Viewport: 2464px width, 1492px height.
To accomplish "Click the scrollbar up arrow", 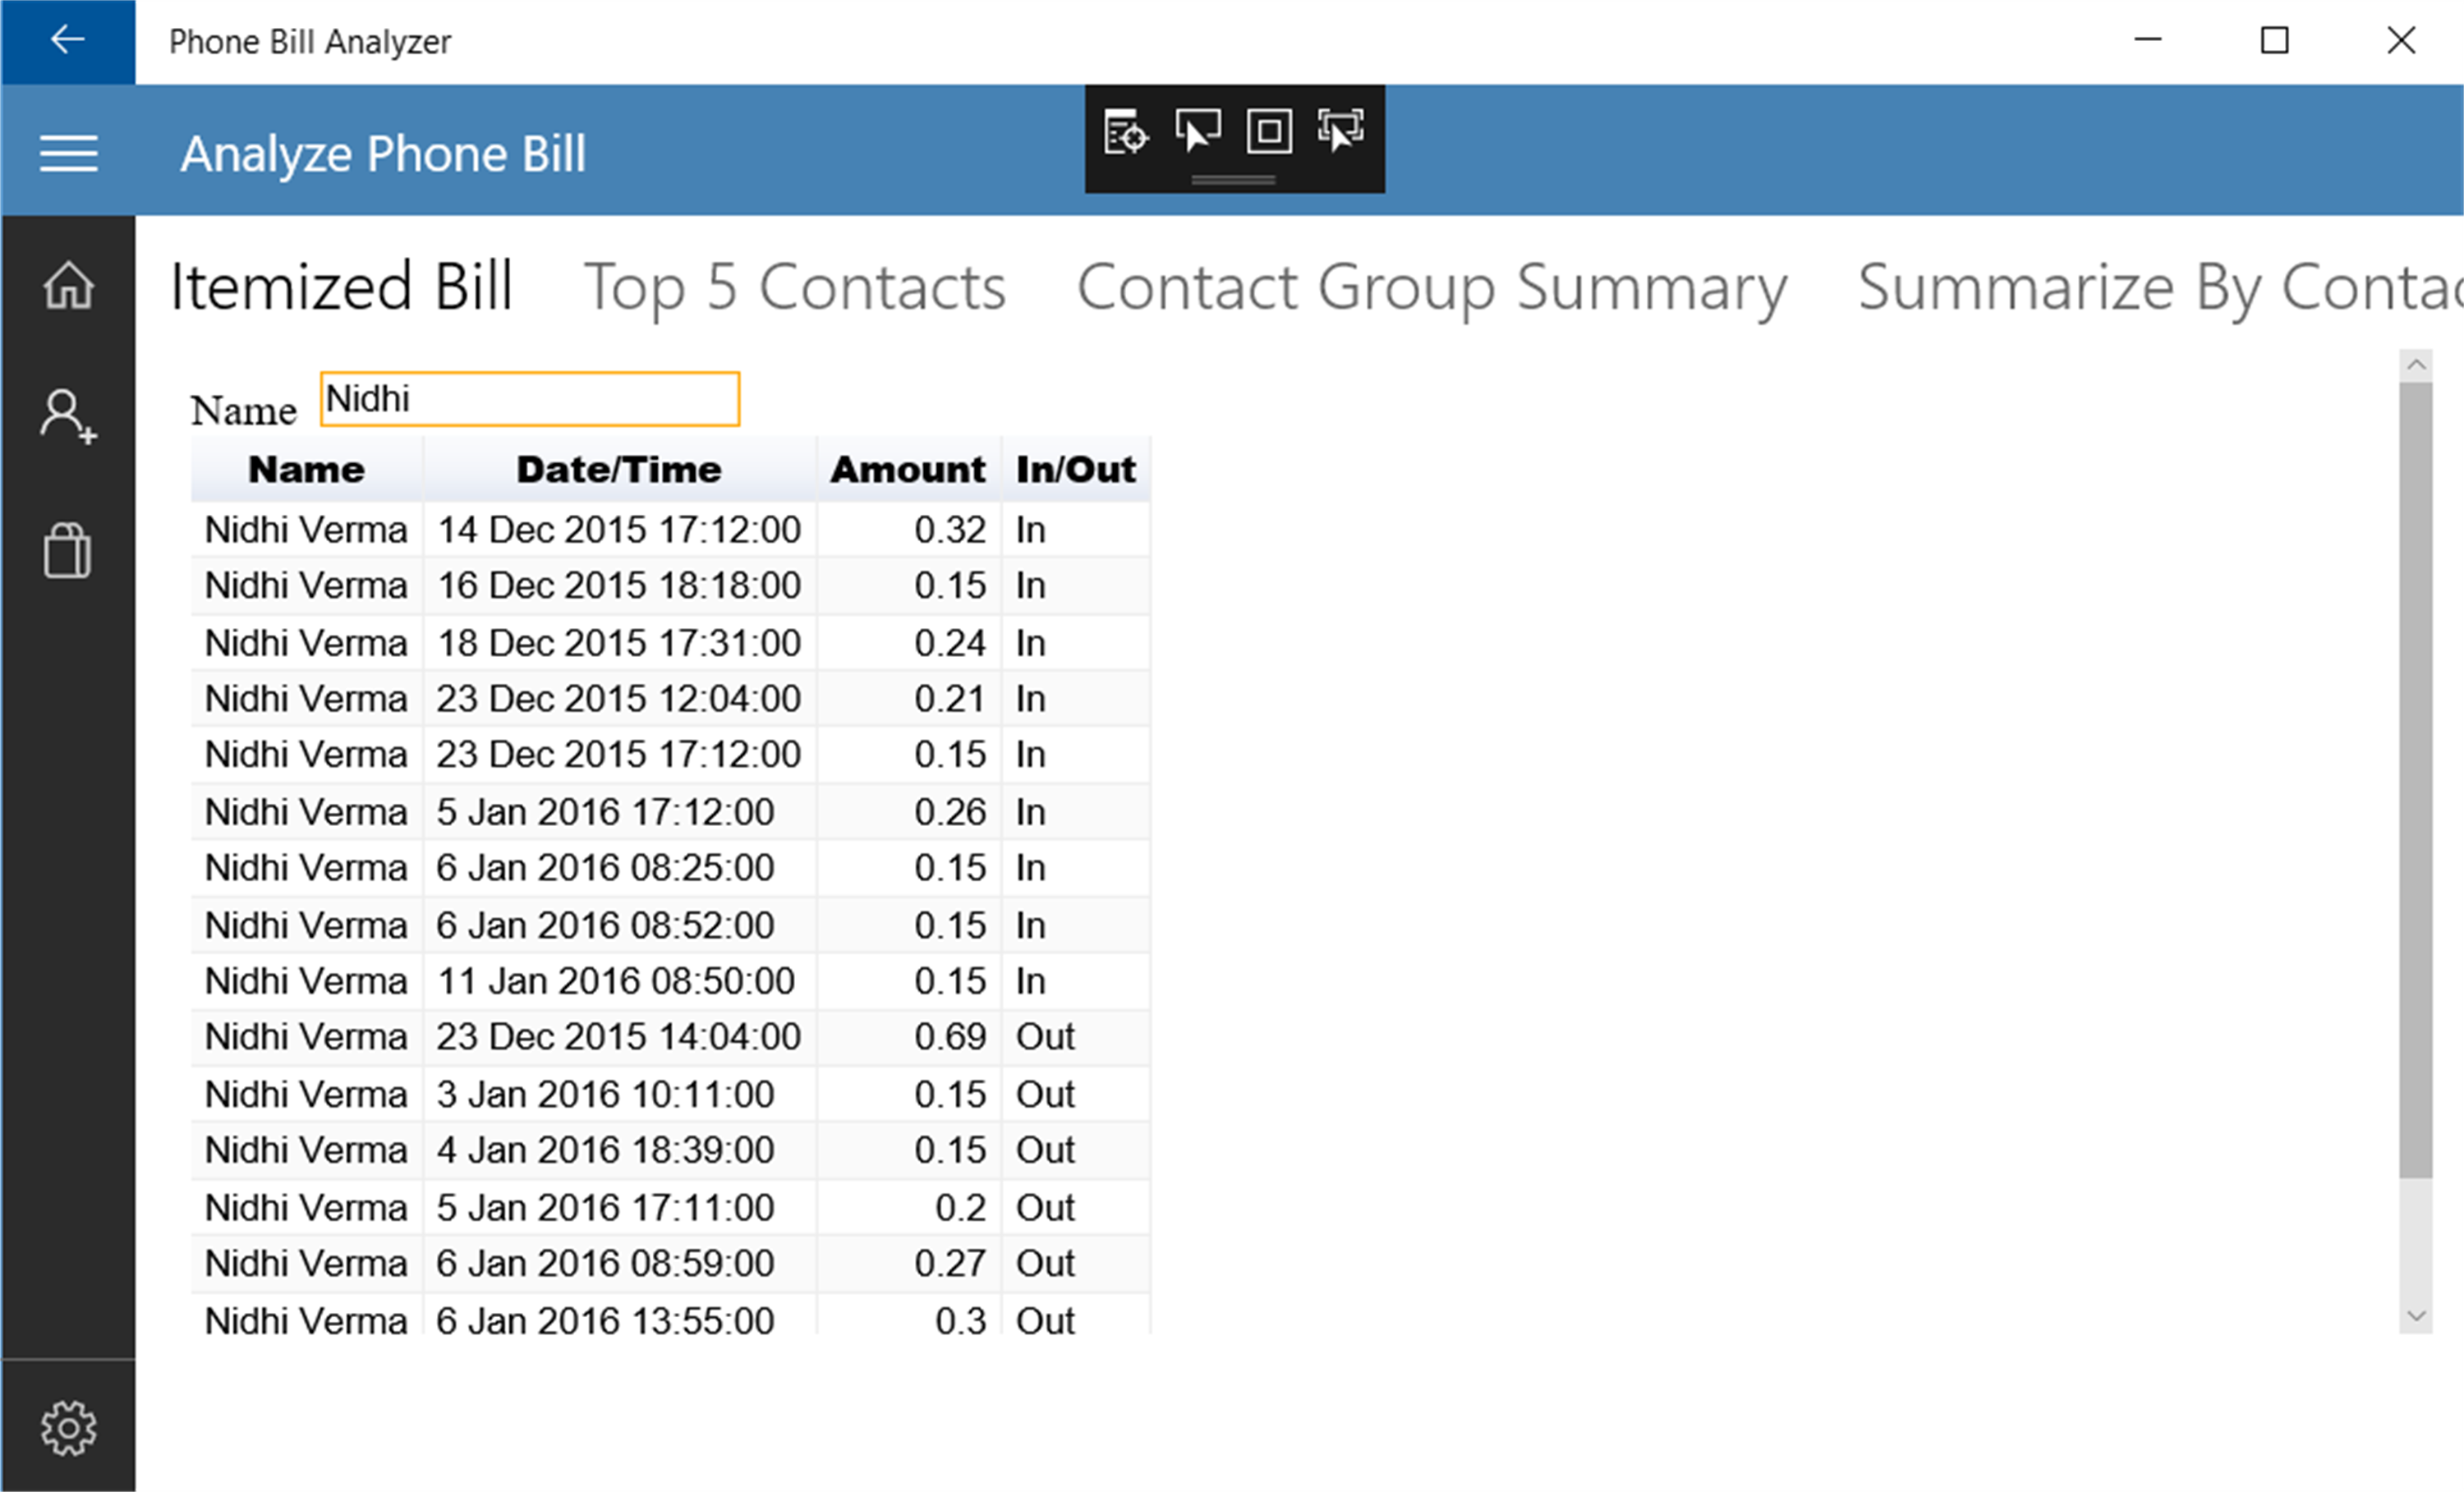I will pyautogui.click(x=2416, y=365).
